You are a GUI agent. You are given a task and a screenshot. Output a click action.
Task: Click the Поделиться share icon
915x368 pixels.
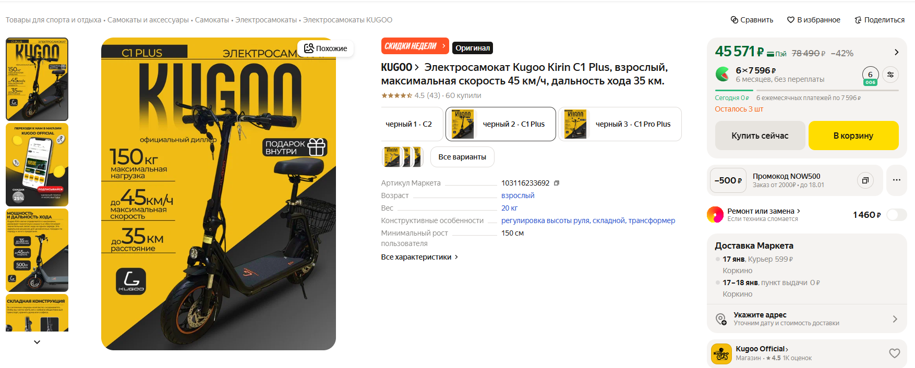858,20
